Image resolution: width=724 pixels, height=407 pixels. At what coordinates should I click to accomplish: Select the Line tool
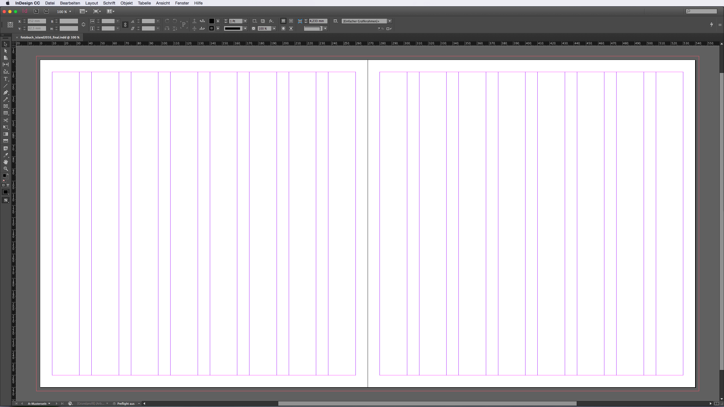(5, 86)
